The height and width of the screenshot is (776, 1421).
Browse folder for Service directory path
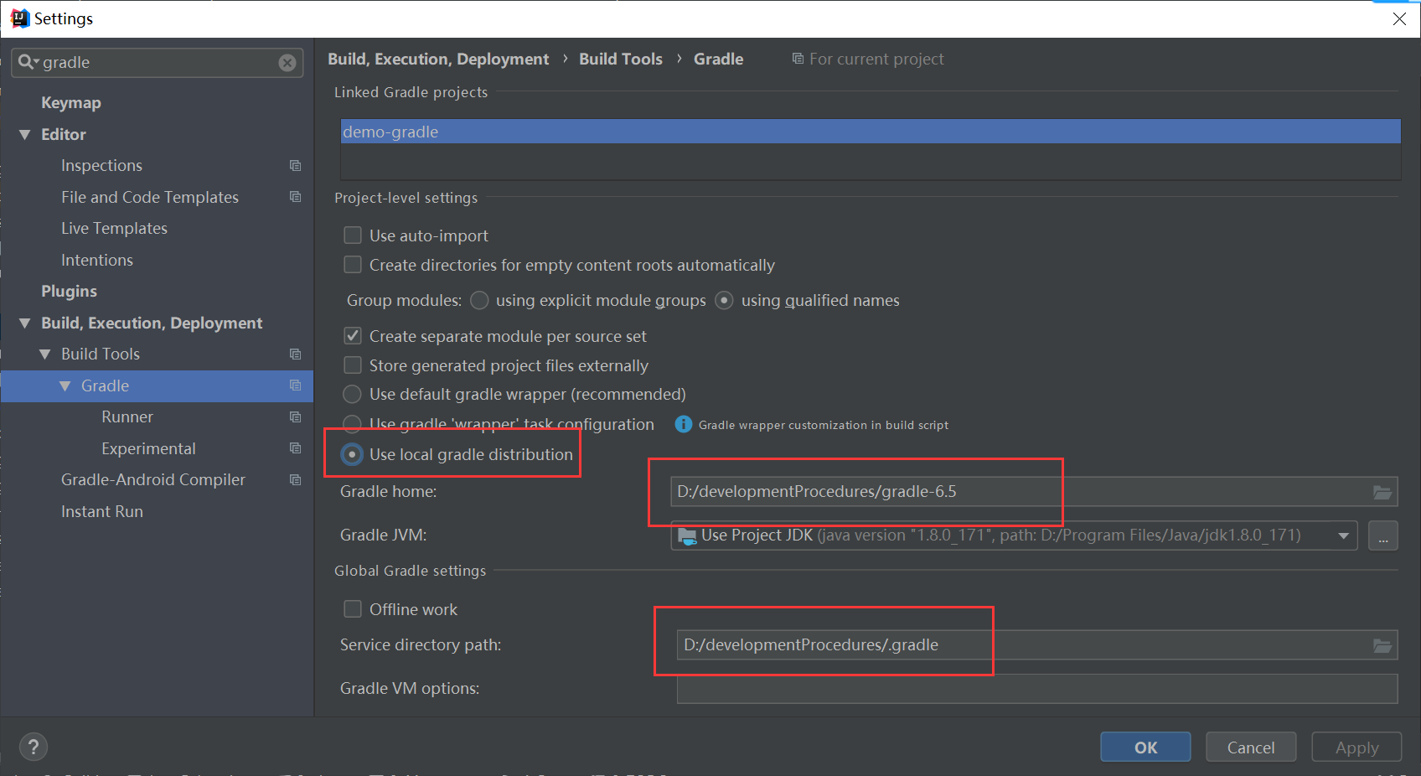[x=1382, y=645]
